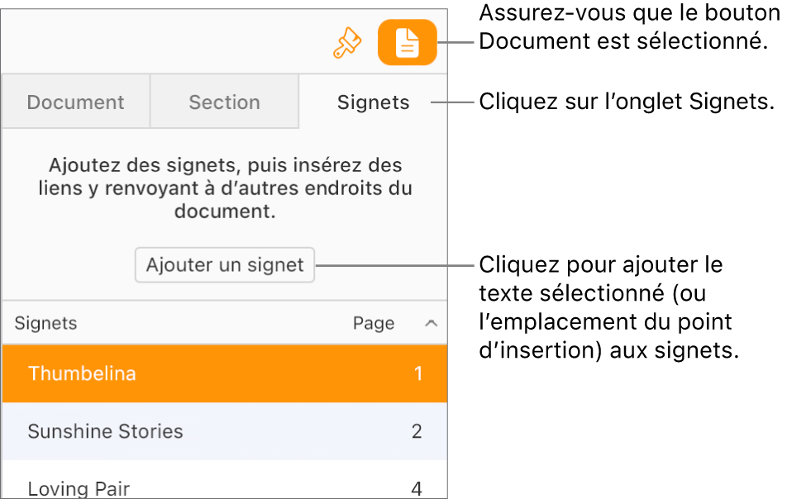Select the Loving Pair bookmark
The width and height of the screenshot is (787, 499).
click(79, 487)
